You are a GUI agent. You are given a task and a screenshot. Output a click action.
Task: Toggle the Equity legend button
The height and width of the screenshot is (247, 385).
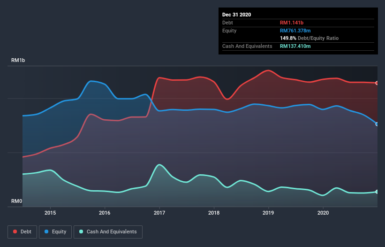[55, 232]
